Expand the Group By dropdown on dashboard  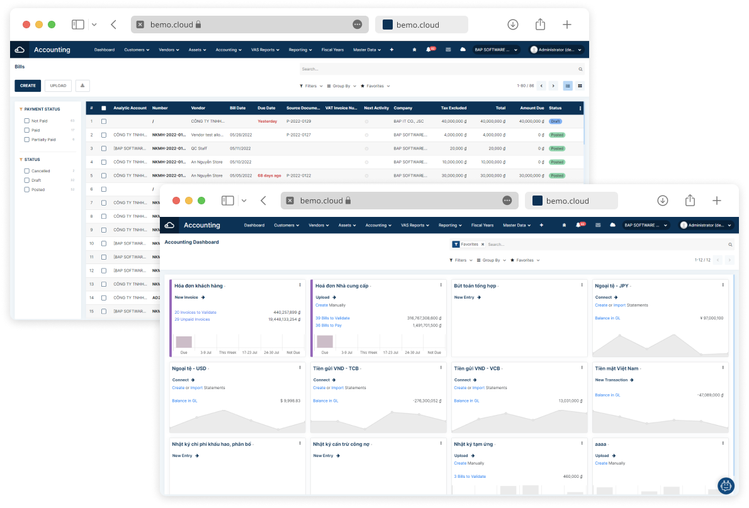coord(491,260)
